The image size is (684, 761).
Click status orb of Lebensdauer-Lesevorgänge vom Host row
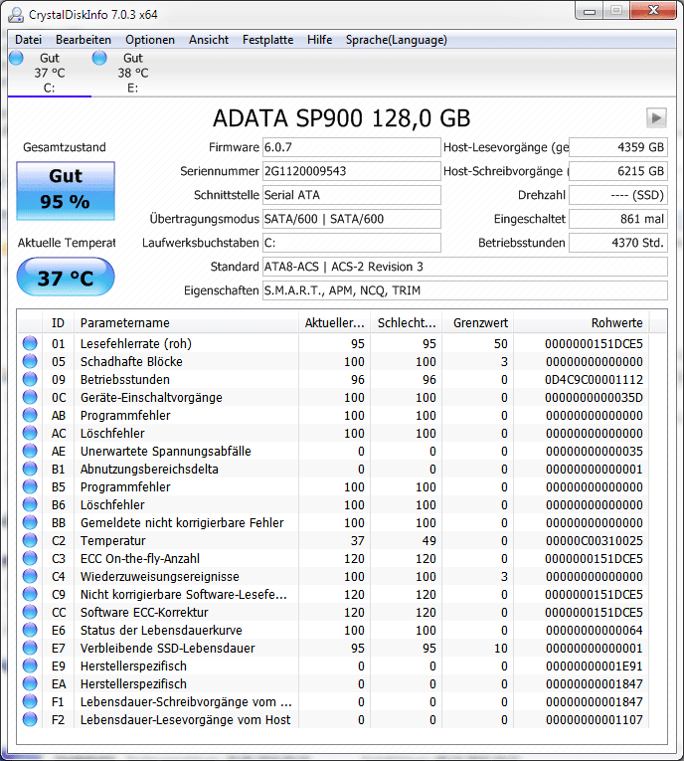pyautogui.click(x=30, y=719)
